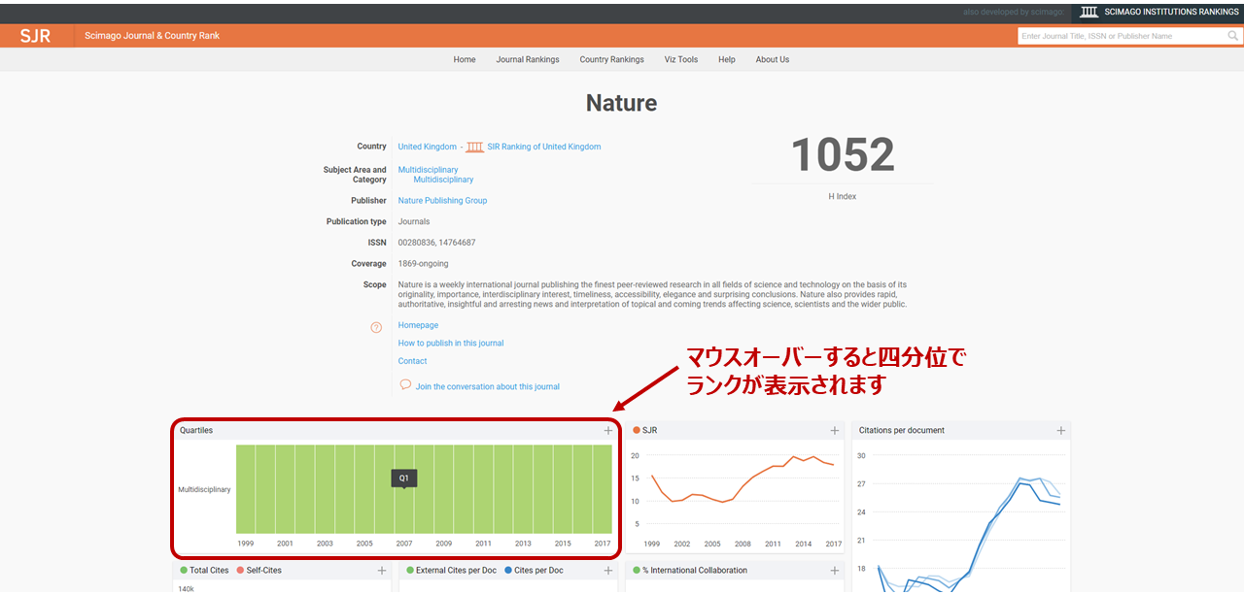1244x594 pixels.
Task: Open Nature Publishing Group publisher link
Action: pyautogui.click(x=442, y=201)
